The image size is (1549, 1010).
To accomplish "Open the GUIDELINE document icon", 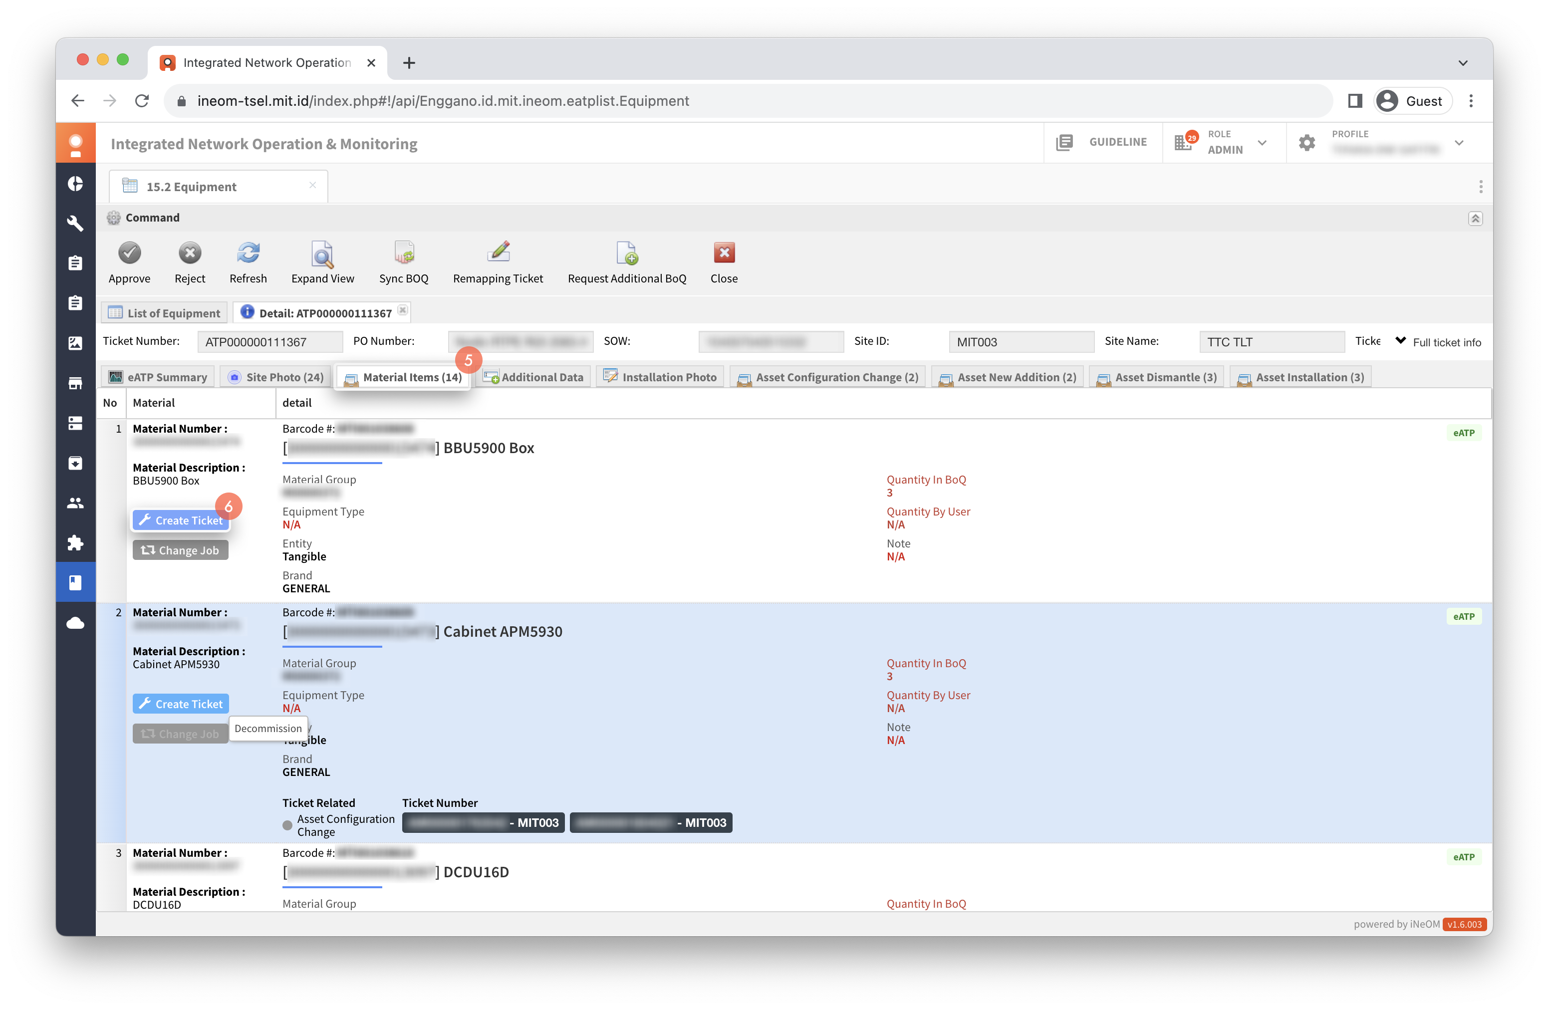I will (x=1064, y=143).
